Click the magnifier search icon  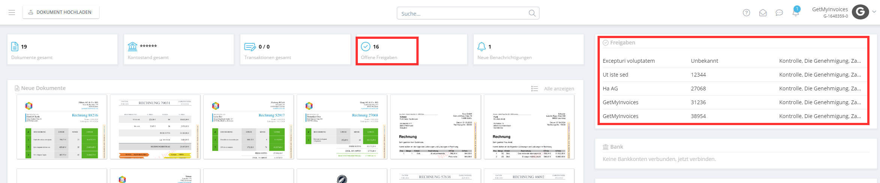(x=532, y=13)
